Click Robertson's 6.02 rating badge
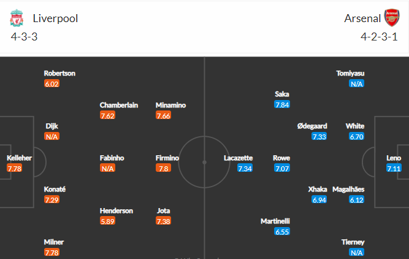 tap(52, 84)
